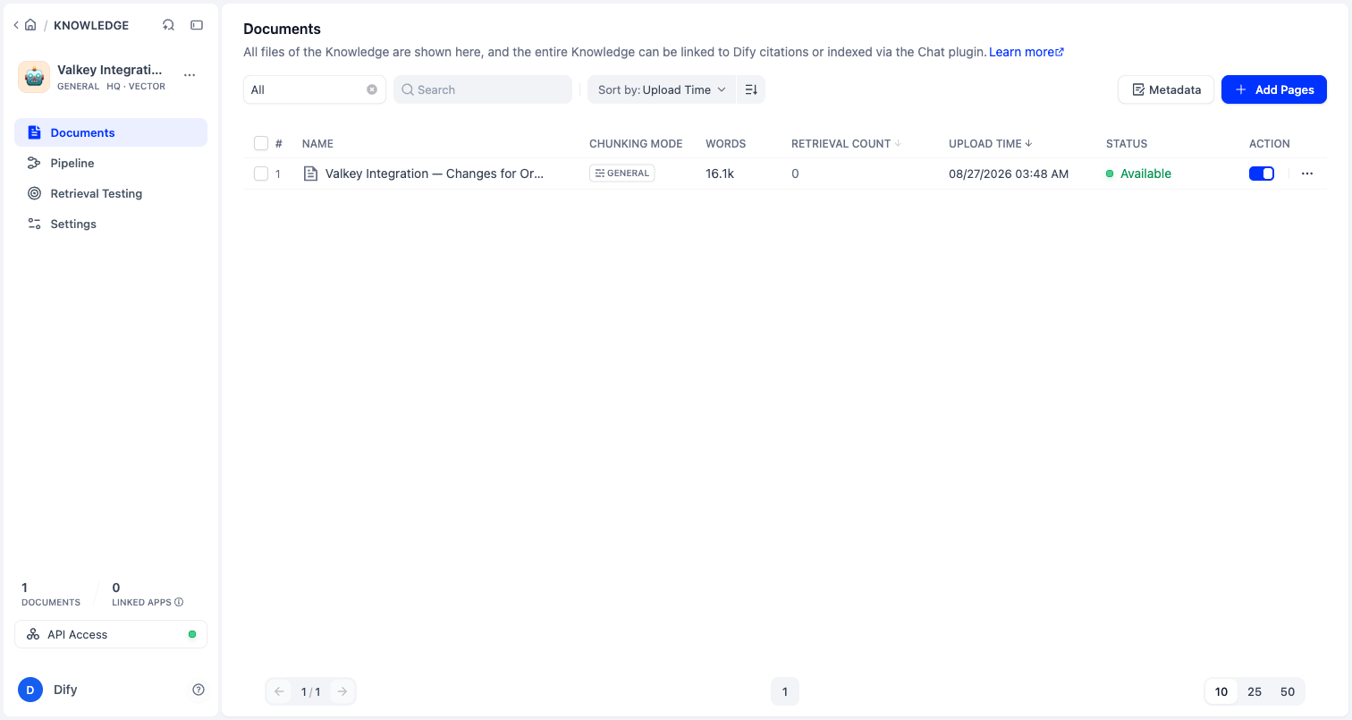The image size is (1352, 720).
Task: Tick the select-all header checkbox
Action: pos(261,143)
